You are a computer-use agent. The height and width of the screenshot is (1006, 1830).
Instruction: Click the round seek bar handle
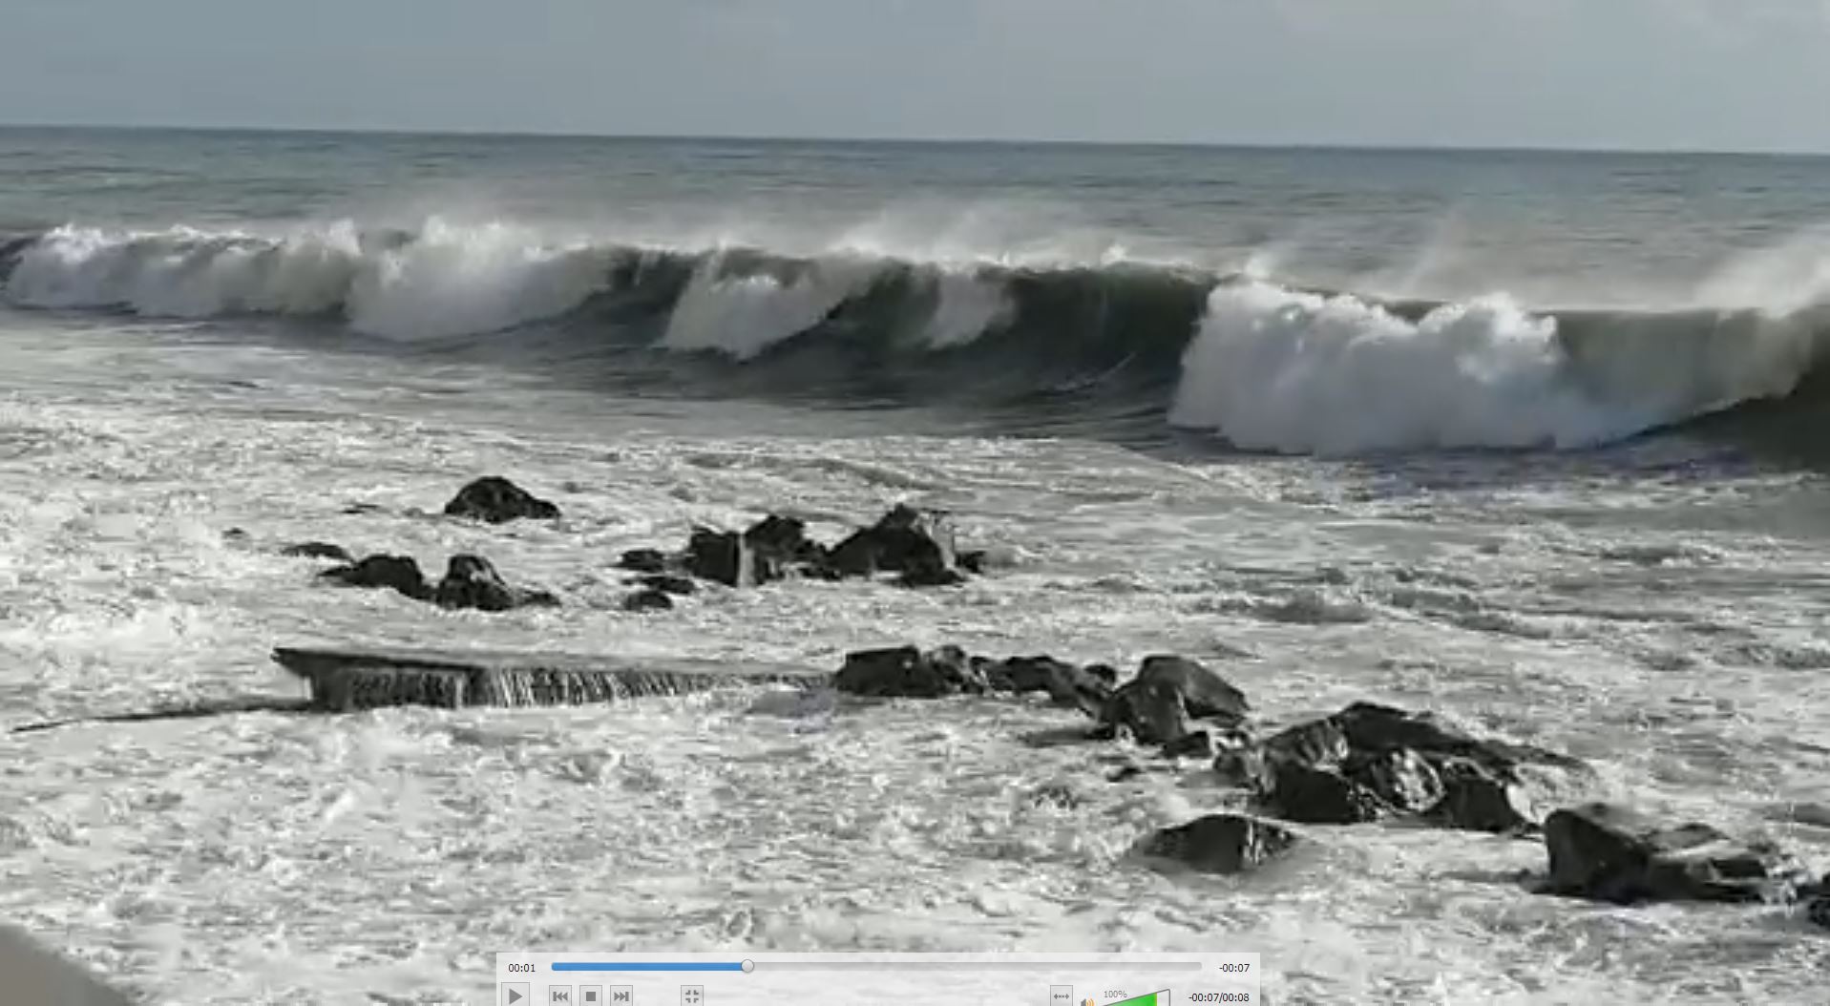point(747,967)
